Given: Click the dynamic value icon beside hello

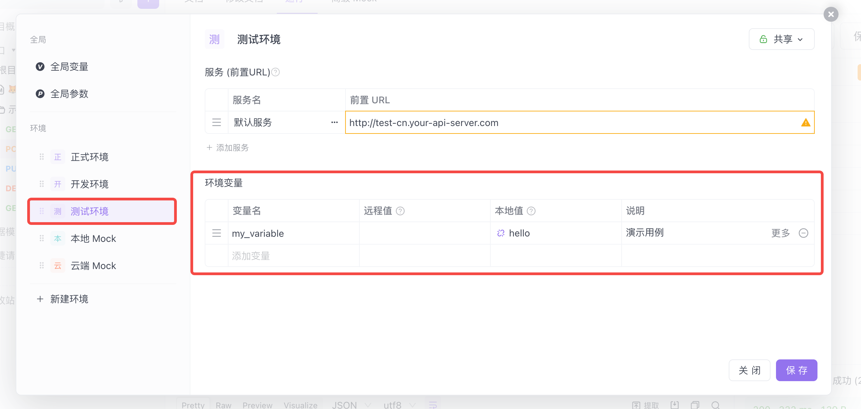Looking at the screenshot, I should (500, 233).
